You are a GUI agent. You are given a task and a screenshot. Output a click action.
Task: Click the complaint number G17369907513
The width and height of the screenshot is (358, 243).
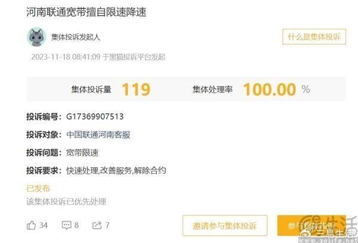[x=95, y=116]
